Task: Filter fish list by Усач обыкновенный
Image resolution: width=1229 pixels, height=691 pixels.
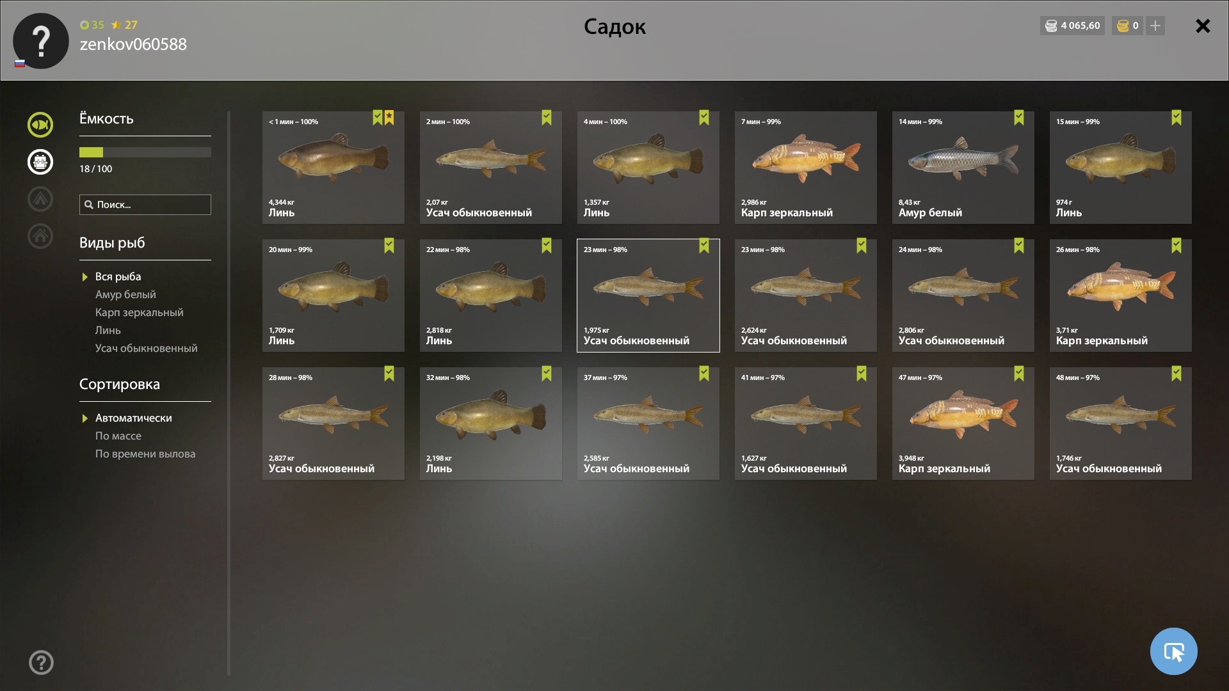Action: [x=146, y=348]
